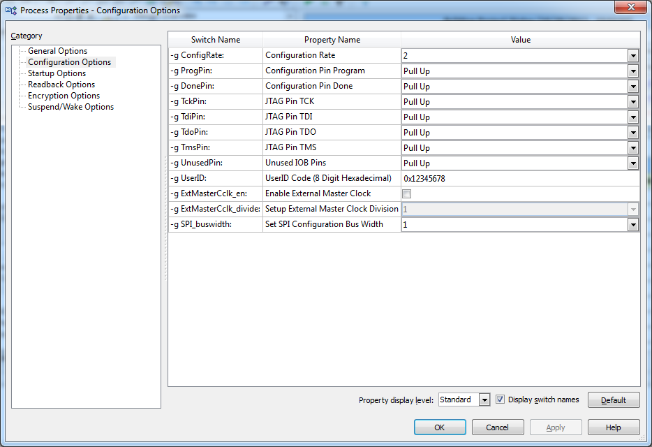Image resolution: width=652 pixels, height=447 pixels.
Task: Open JTAG Pin TCK dropdown arrow
Action: (633, 102)
